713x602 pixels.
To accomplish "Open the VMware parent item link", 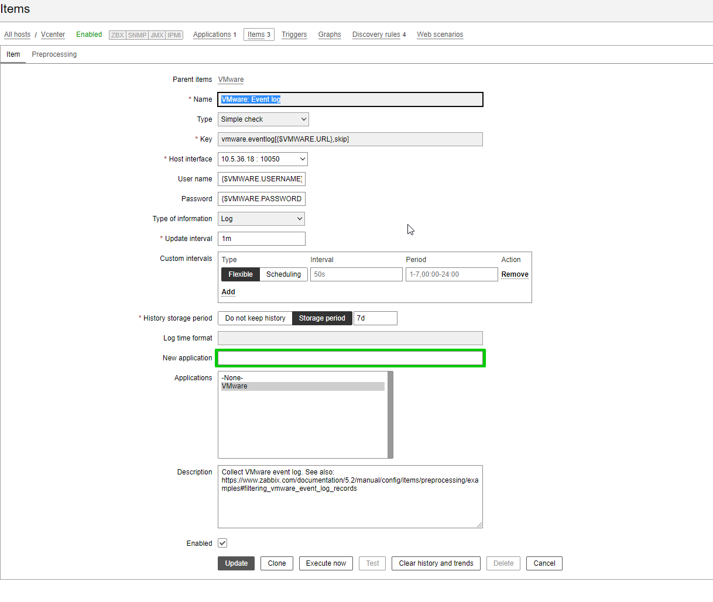I will coord(231,80).
